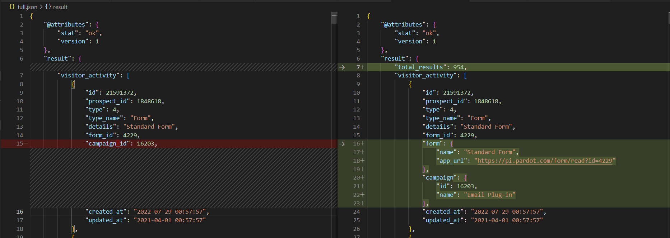Click the plus marker on added line 7
The image size is (670, 238).
pyautogui.click(x=363, y=67)
